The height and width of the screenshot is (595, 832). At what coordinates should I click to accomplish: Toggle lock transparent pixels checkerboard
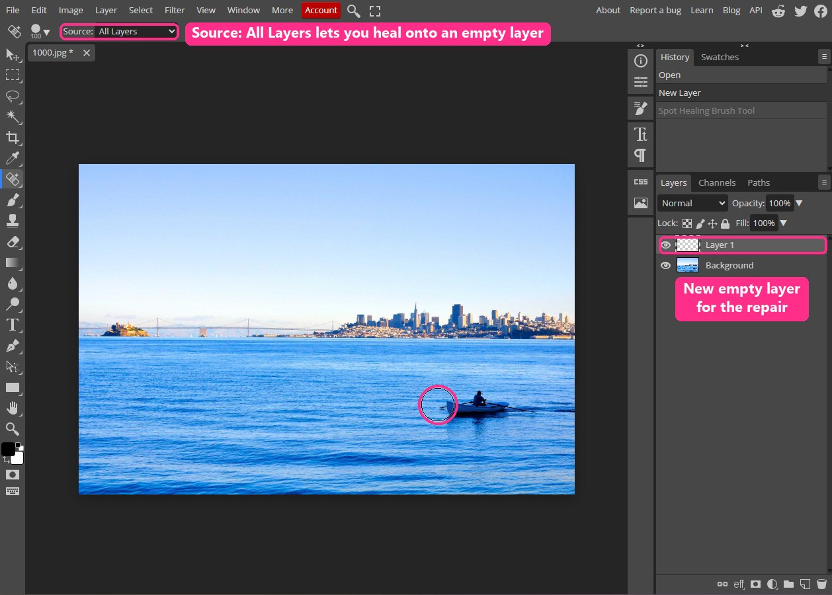687,223
